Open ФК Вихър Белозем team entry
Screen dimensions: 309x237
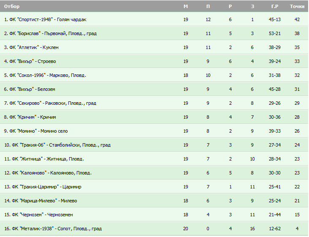(x=30, y=89)
